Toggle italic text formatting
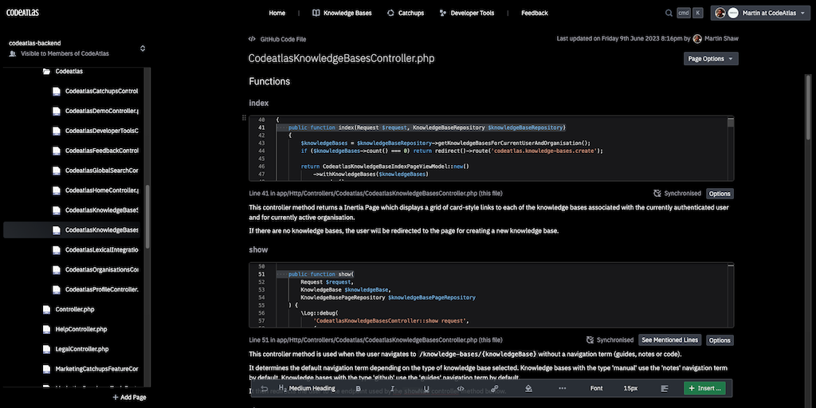 coord(392,388)
